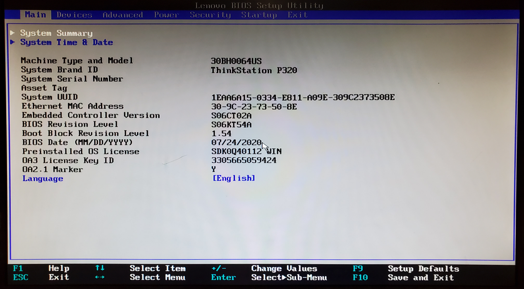
Task: Click the F9 Setup Defaults hint
Action: click(x=406, y=269)
